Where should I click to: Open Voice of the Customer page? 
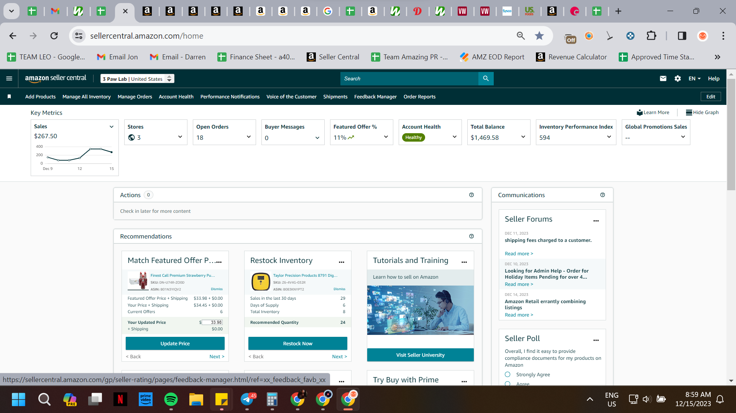pos(291,96)
